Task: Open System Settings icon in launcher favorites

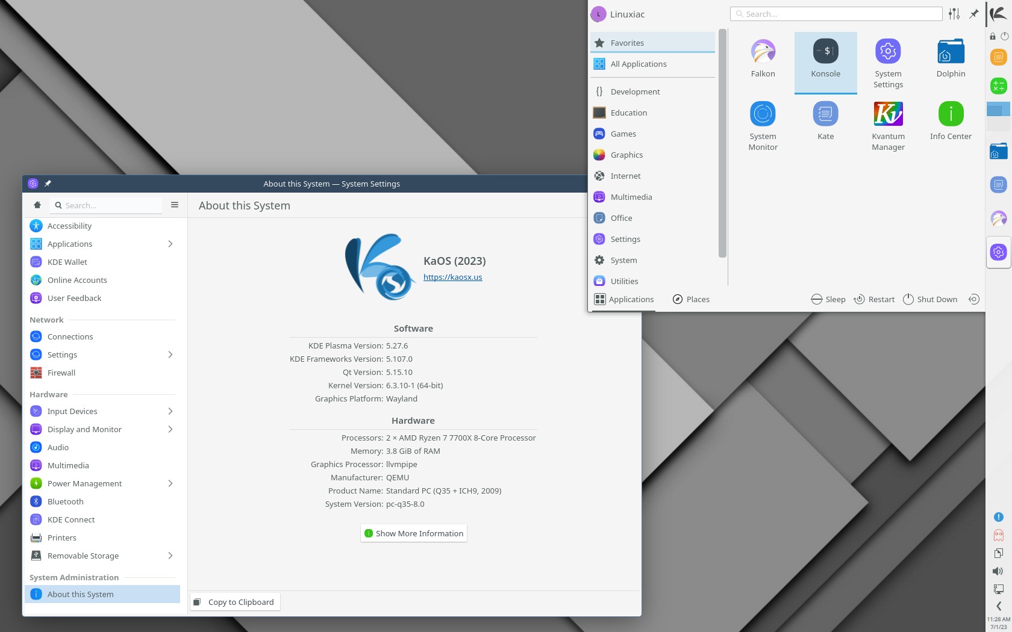Action: (x=888, y=63)
